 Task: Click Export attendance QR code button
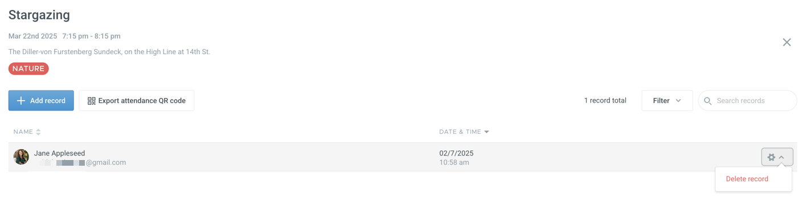pos(137,101)
